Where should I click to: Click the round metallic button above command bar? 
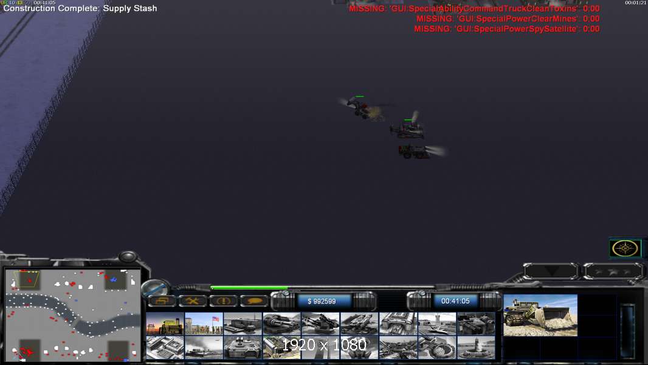coord(154,287)
